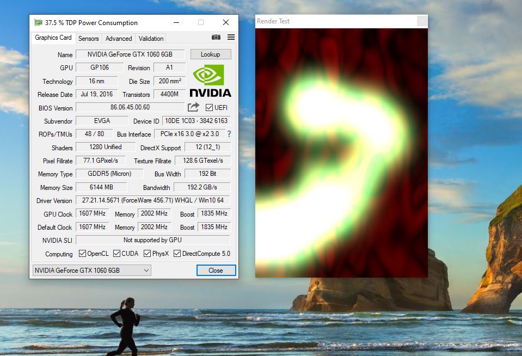Close the GPU-Z window with X

point(226,22)
